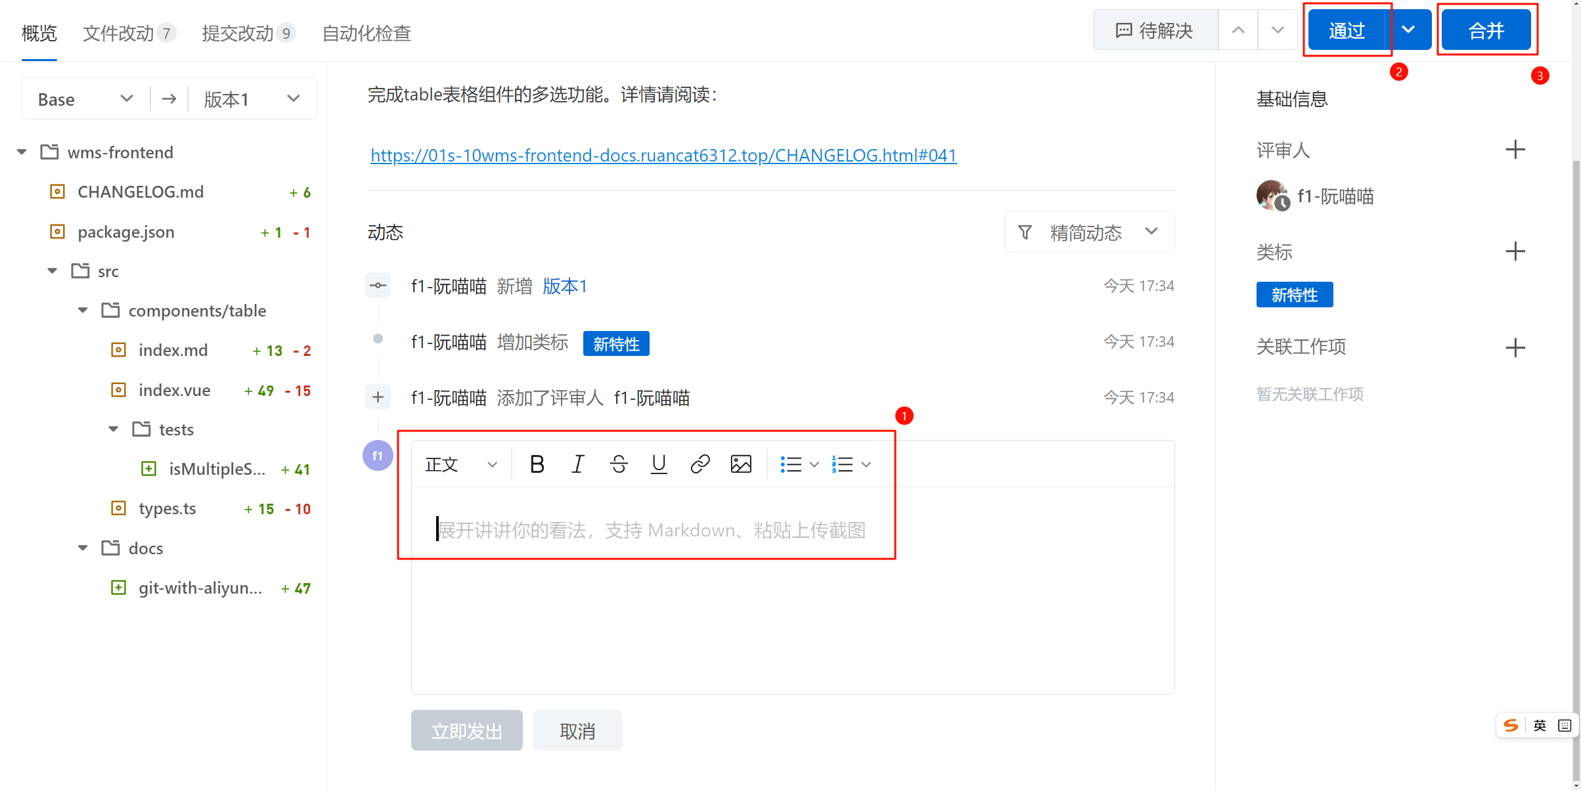Open the 正文 paragraph style dropdown

pyautogui.click(x=462, y=464)
